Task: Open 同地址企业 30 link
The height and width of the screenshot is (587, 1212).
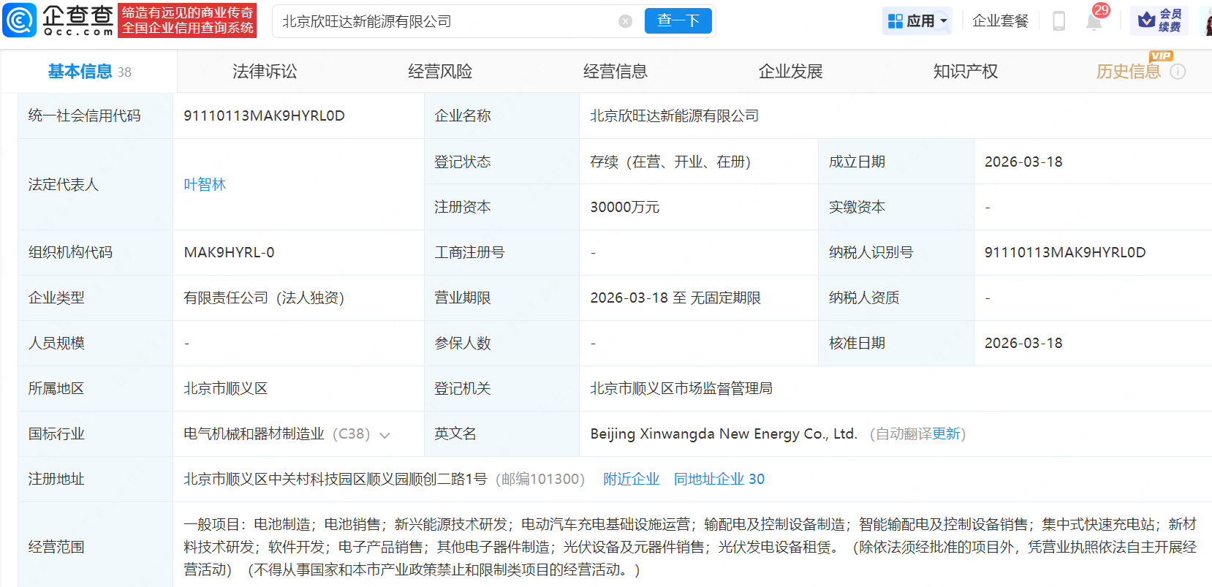Action: [719, 479]
